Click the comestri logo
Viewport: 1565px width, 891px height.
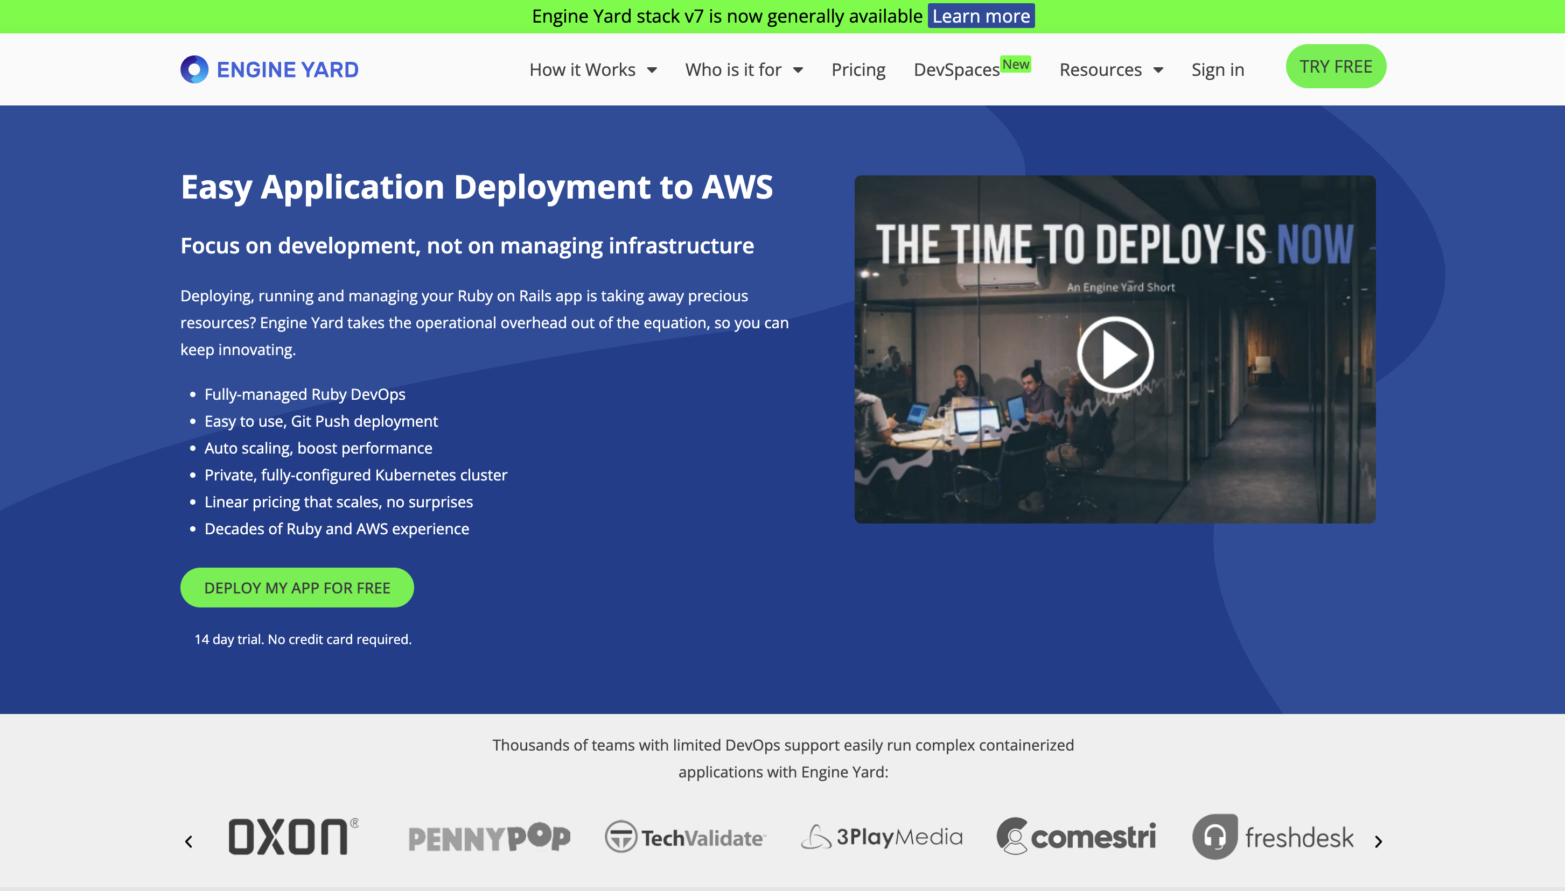pos(1076,836)
